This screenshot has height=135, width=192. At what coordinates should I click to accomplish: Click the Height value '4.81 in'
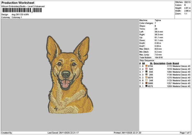[187, 8]
